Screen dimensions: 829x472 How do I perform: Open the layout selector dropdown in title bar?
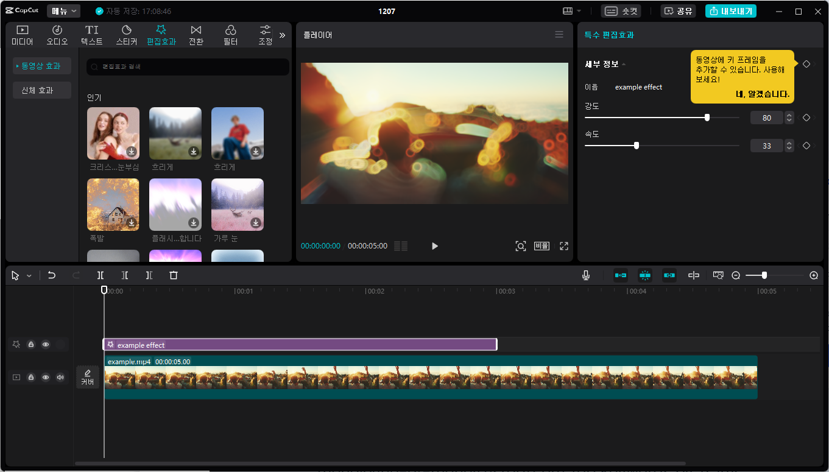[x=571, y=11]
